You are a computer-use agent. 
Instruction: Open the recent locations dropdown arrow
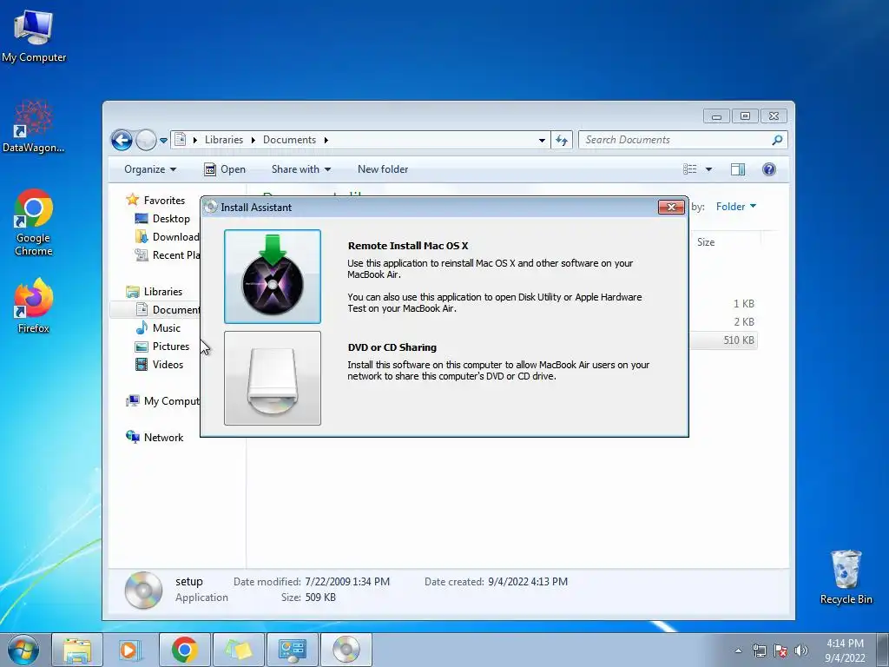163,140
